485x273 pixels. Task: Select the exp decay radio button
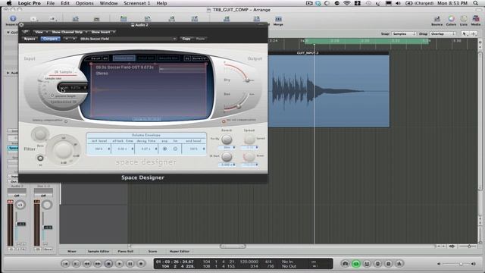pos(164,149)
